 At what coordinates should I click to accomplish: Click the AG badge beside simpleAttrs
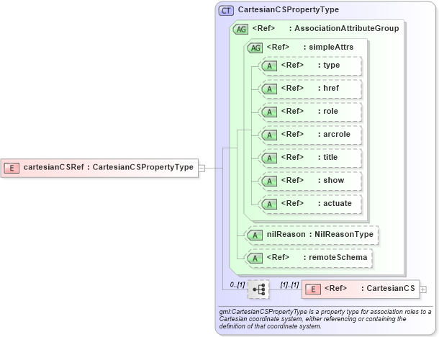[255, 48]
